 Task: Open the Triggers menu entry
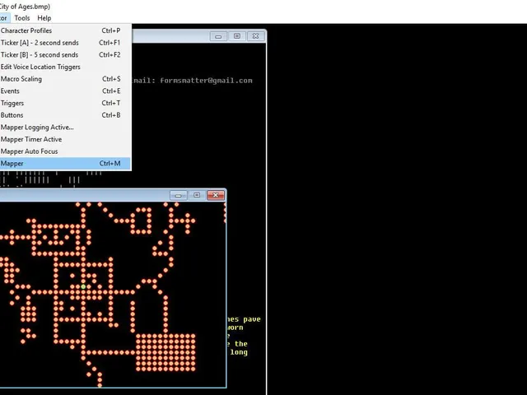66,103
